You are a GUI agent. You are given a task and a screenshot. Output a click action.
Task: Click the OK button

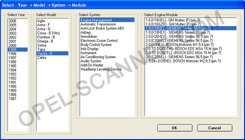tap(175, 128)
